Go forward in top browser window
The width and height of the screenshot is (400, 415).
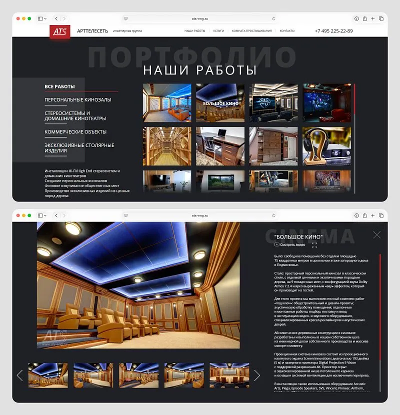pyautogui.click(x=64, y=18)
